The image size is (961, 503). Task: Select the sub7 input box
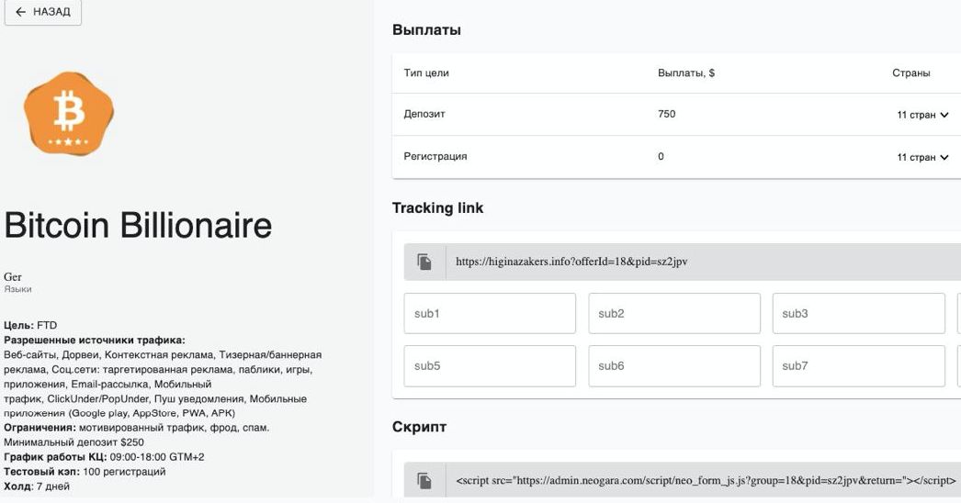pos(858,365)
